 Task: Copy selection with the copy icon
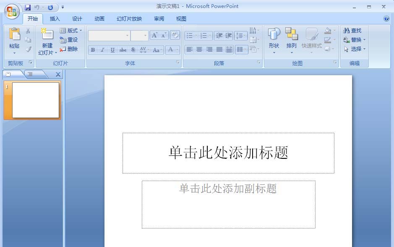pyautogui.click(x=28, y=40)
